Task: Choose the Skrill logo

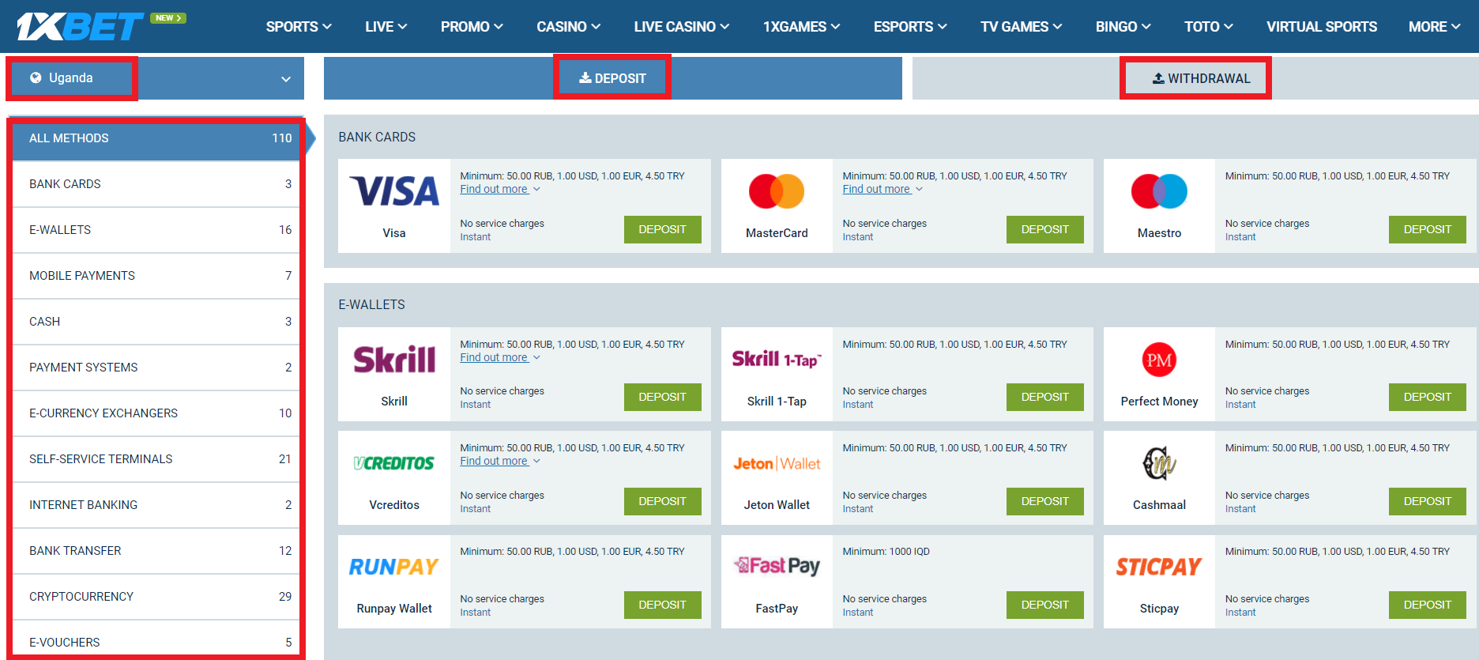Action: click(x=394, y=360)
